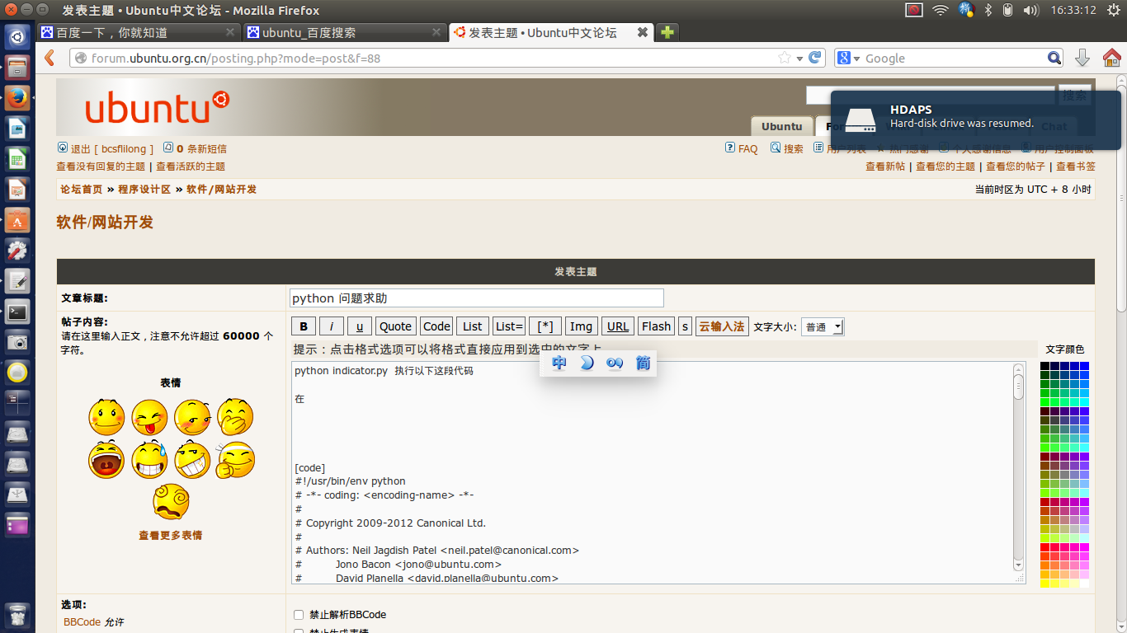Reload the page with the refresh icon

[x=815, y=58]
